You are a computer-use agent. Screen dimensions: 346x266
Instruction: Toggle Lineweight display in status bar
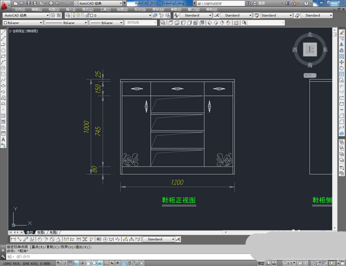118,263
